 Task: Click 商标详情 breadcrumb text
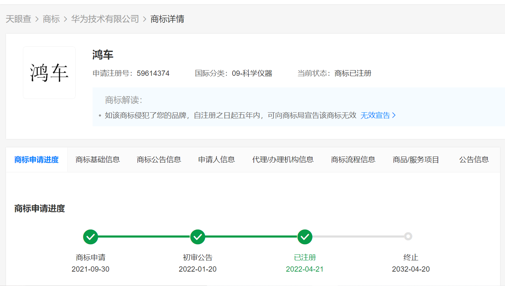click(x=167, y=19)
